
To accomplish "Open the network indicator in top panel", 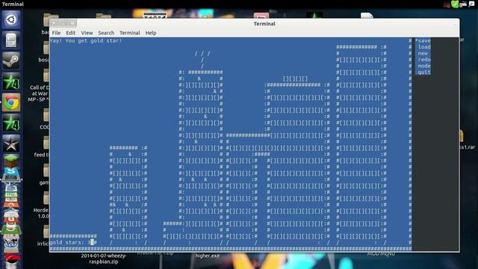I will tap(463, 4).
